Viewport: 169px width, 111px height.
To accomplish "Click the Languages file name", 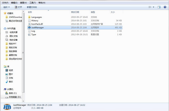I will click(x=36, y=17).
